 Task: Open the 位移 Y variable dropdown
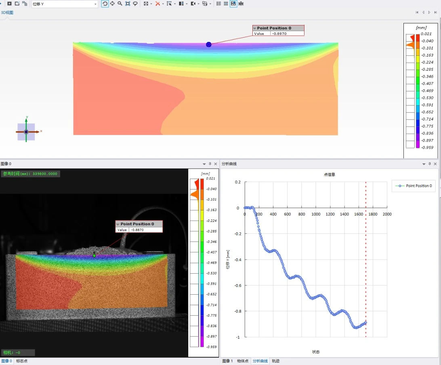[95, 4]
